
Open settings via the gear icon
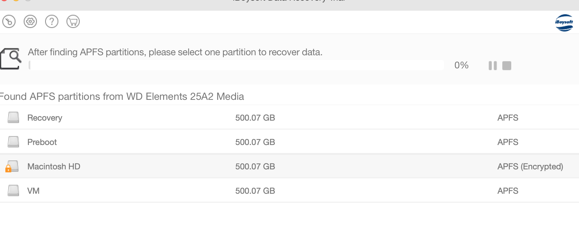tap(30, 22)
